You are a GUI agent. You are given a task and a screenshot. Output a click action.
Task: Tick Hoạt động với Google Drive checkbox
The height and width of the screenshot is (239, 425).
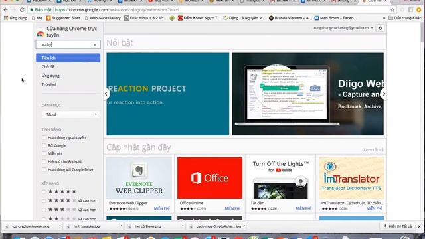coord(44,170)
